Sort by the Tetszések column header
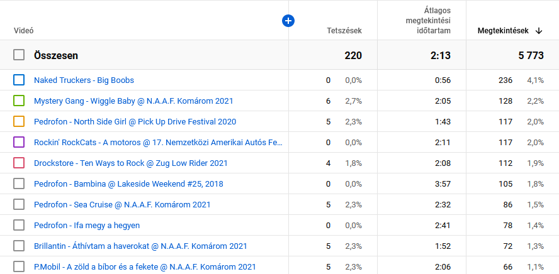 [344, 31]
